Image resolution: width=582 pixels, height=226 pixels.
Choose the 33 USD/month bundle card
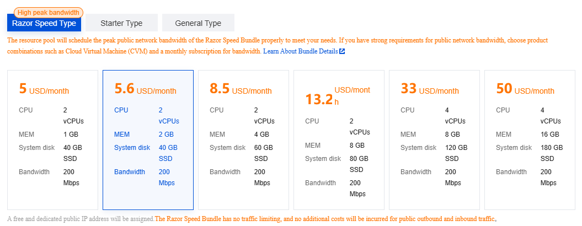[434, 140]
